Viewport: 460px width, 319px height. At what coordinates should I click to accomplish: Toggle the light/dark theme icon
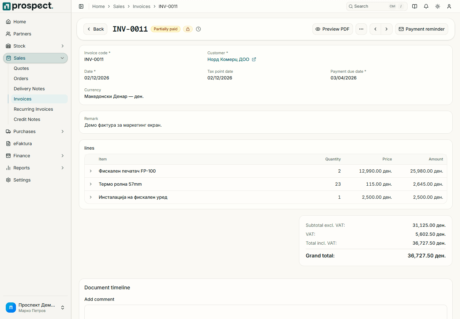[438, 6]
